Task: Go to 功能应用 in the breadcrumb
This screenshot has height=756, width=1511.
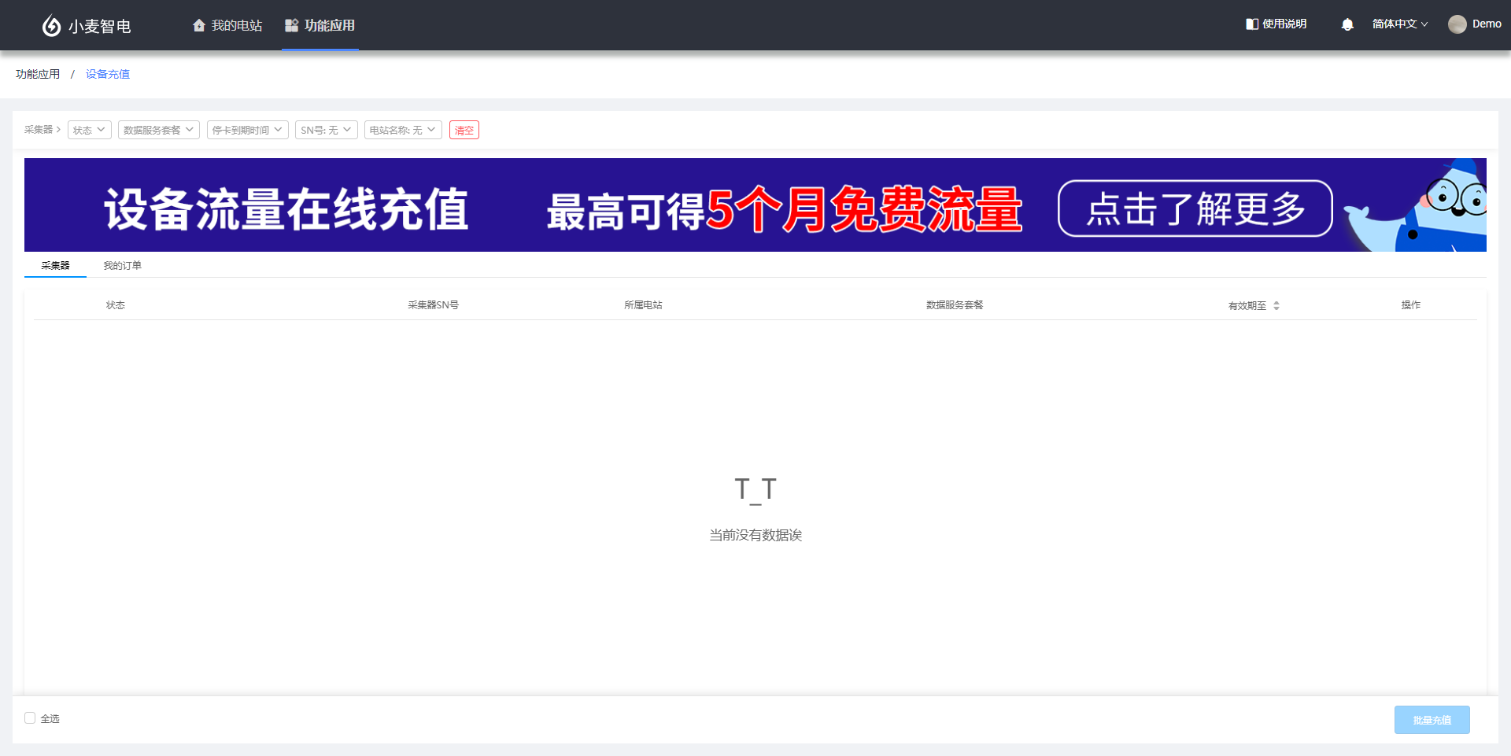Action: (x=38, y=74)
